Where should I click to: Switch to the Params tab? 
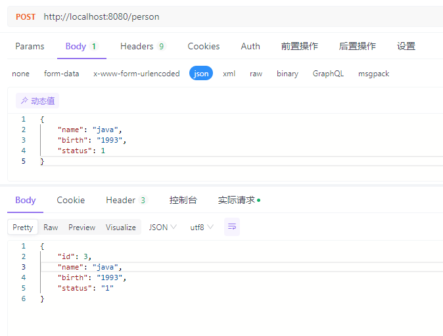[x=30, y=46]
